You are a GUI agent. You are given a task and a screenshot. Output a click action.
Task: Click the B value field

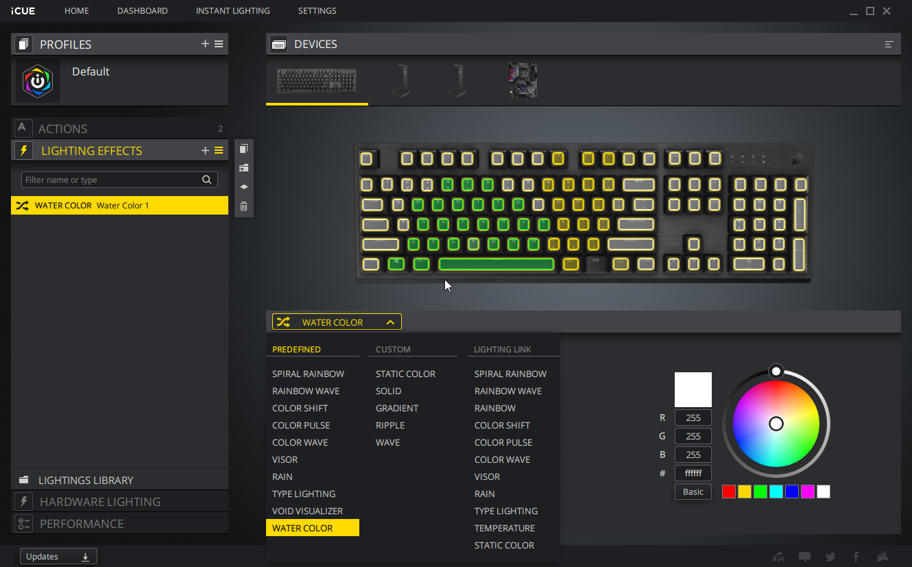(x=693, y=455)
